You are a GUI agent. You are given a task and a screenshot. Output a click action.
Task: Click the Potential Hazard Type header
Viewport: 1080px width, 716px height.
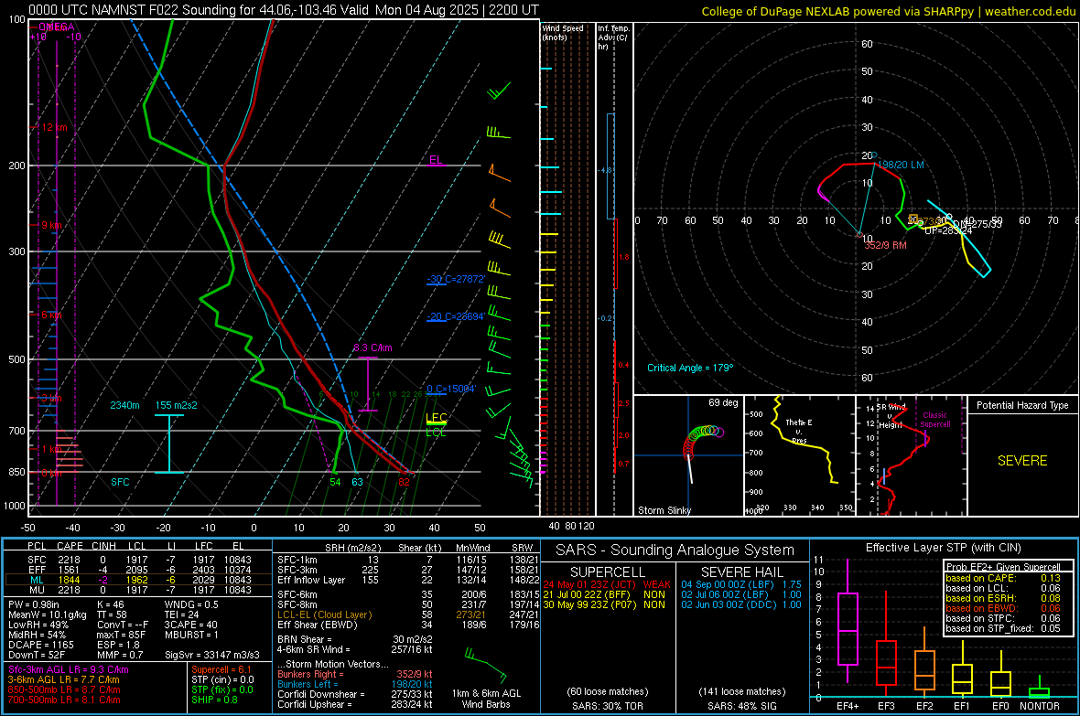pos(1022,405)
